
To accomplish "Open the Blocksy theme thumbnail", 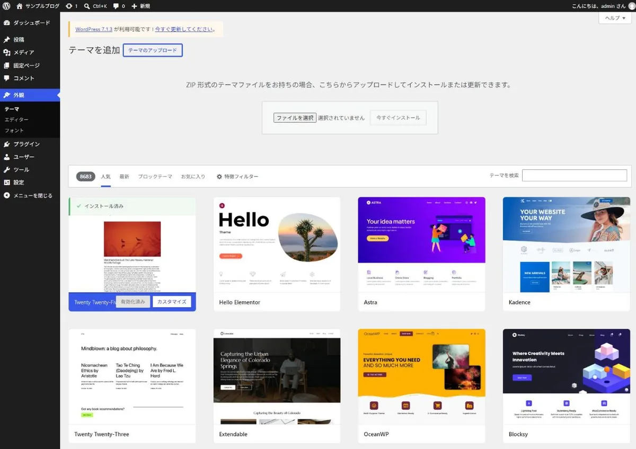I will 566,376.
